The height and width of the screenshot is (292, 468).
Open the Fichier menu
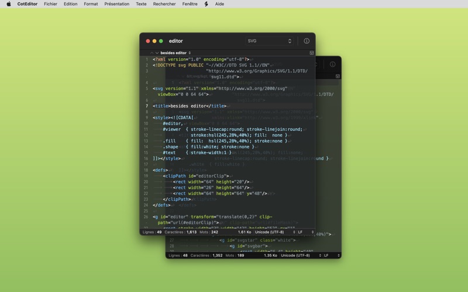click(50, 4)
